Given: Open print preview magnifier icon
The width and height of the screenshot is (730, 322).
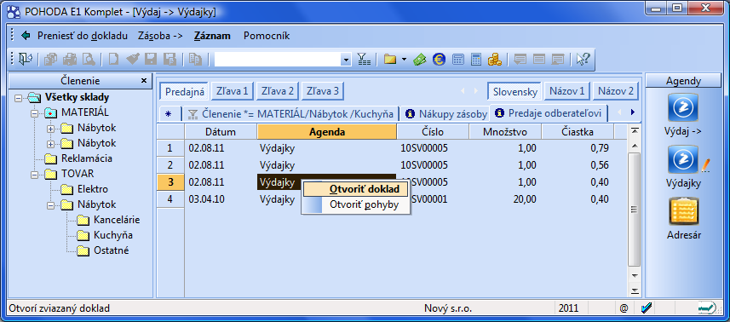Looking at the screenshot, I should [x=89, y=59].
